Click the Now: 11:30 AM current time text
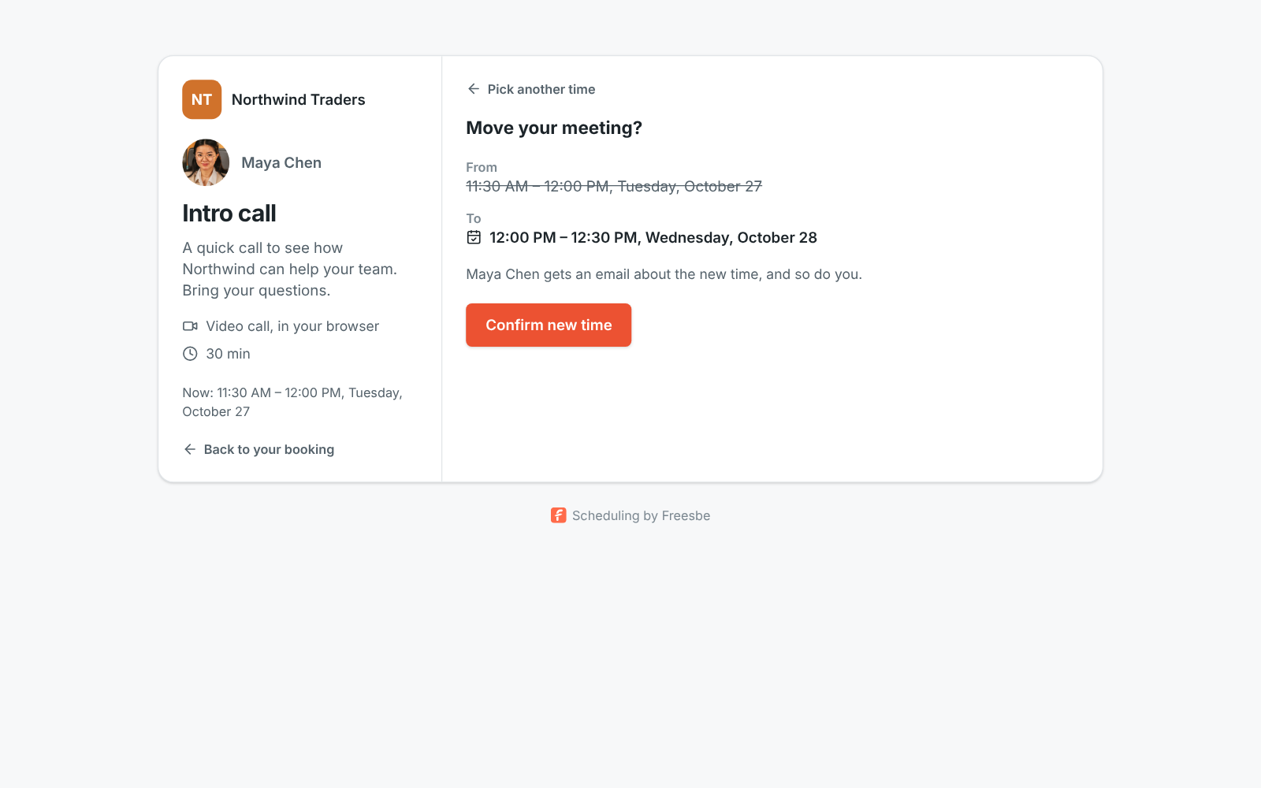 coord(292,402)
